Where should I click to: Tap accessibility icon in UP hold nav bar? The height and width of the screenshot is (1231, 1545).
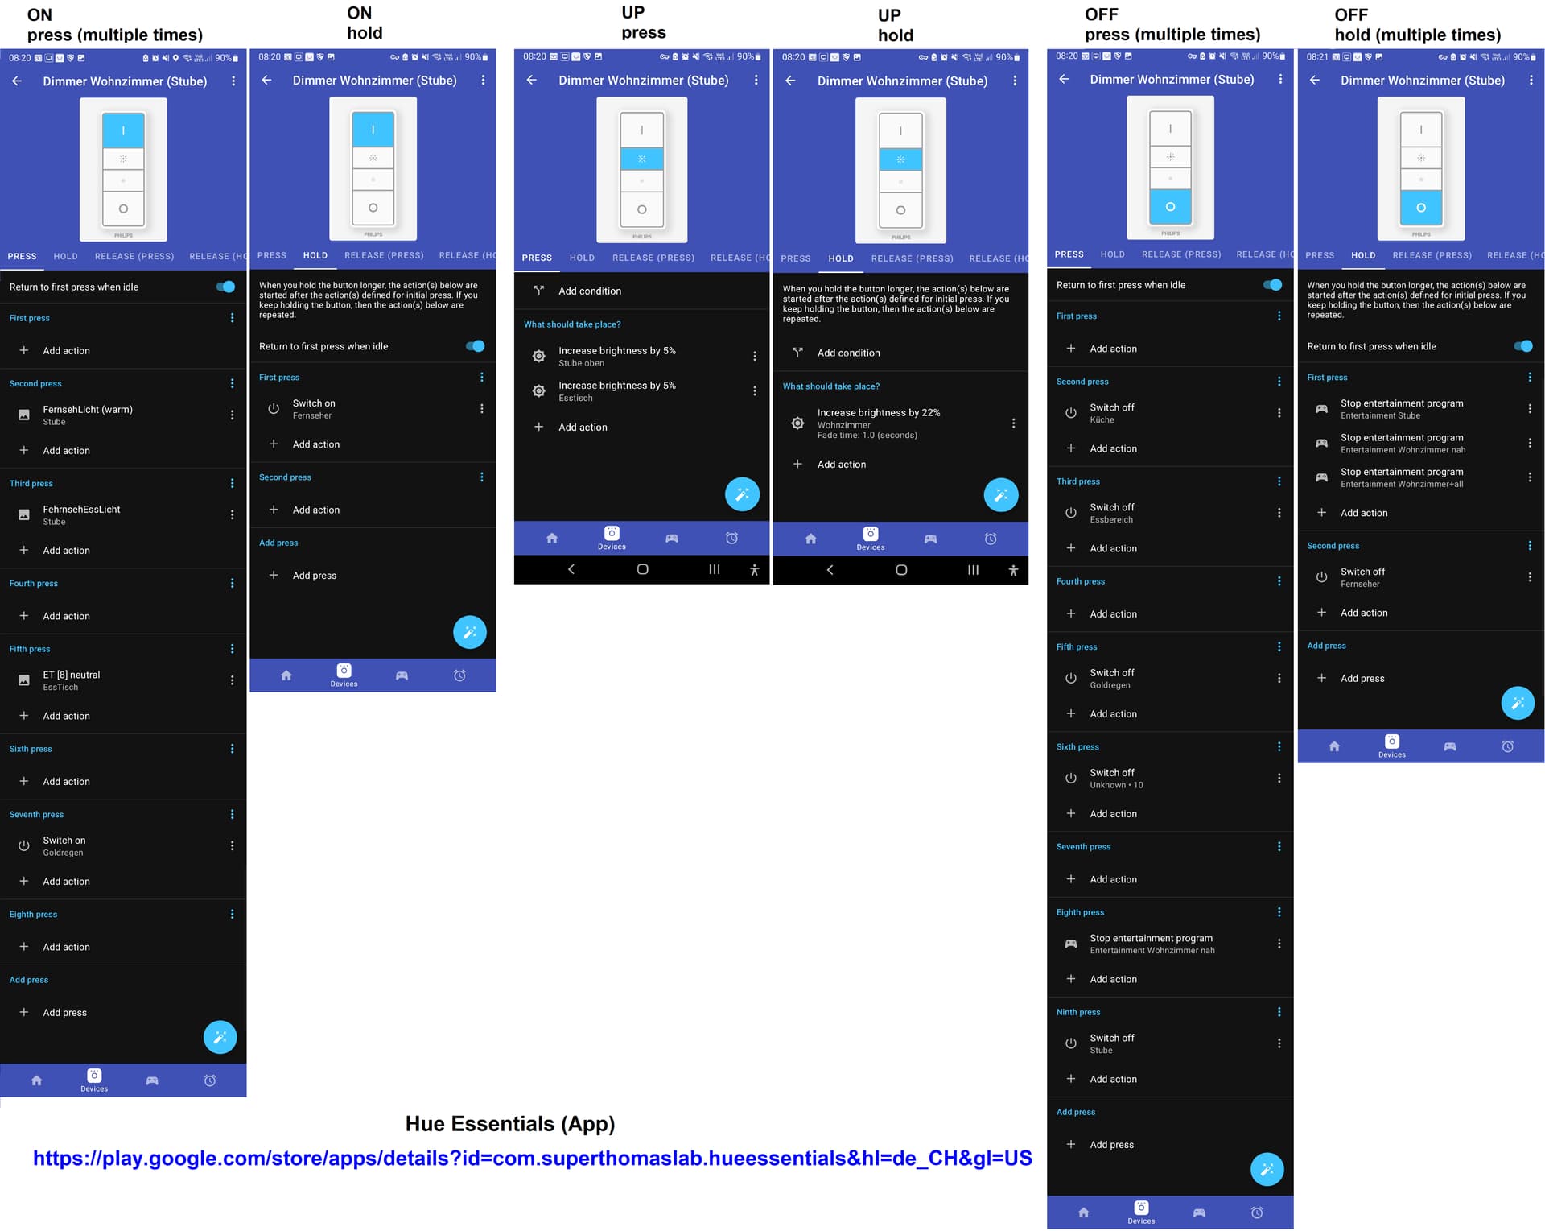point(1013,570)
